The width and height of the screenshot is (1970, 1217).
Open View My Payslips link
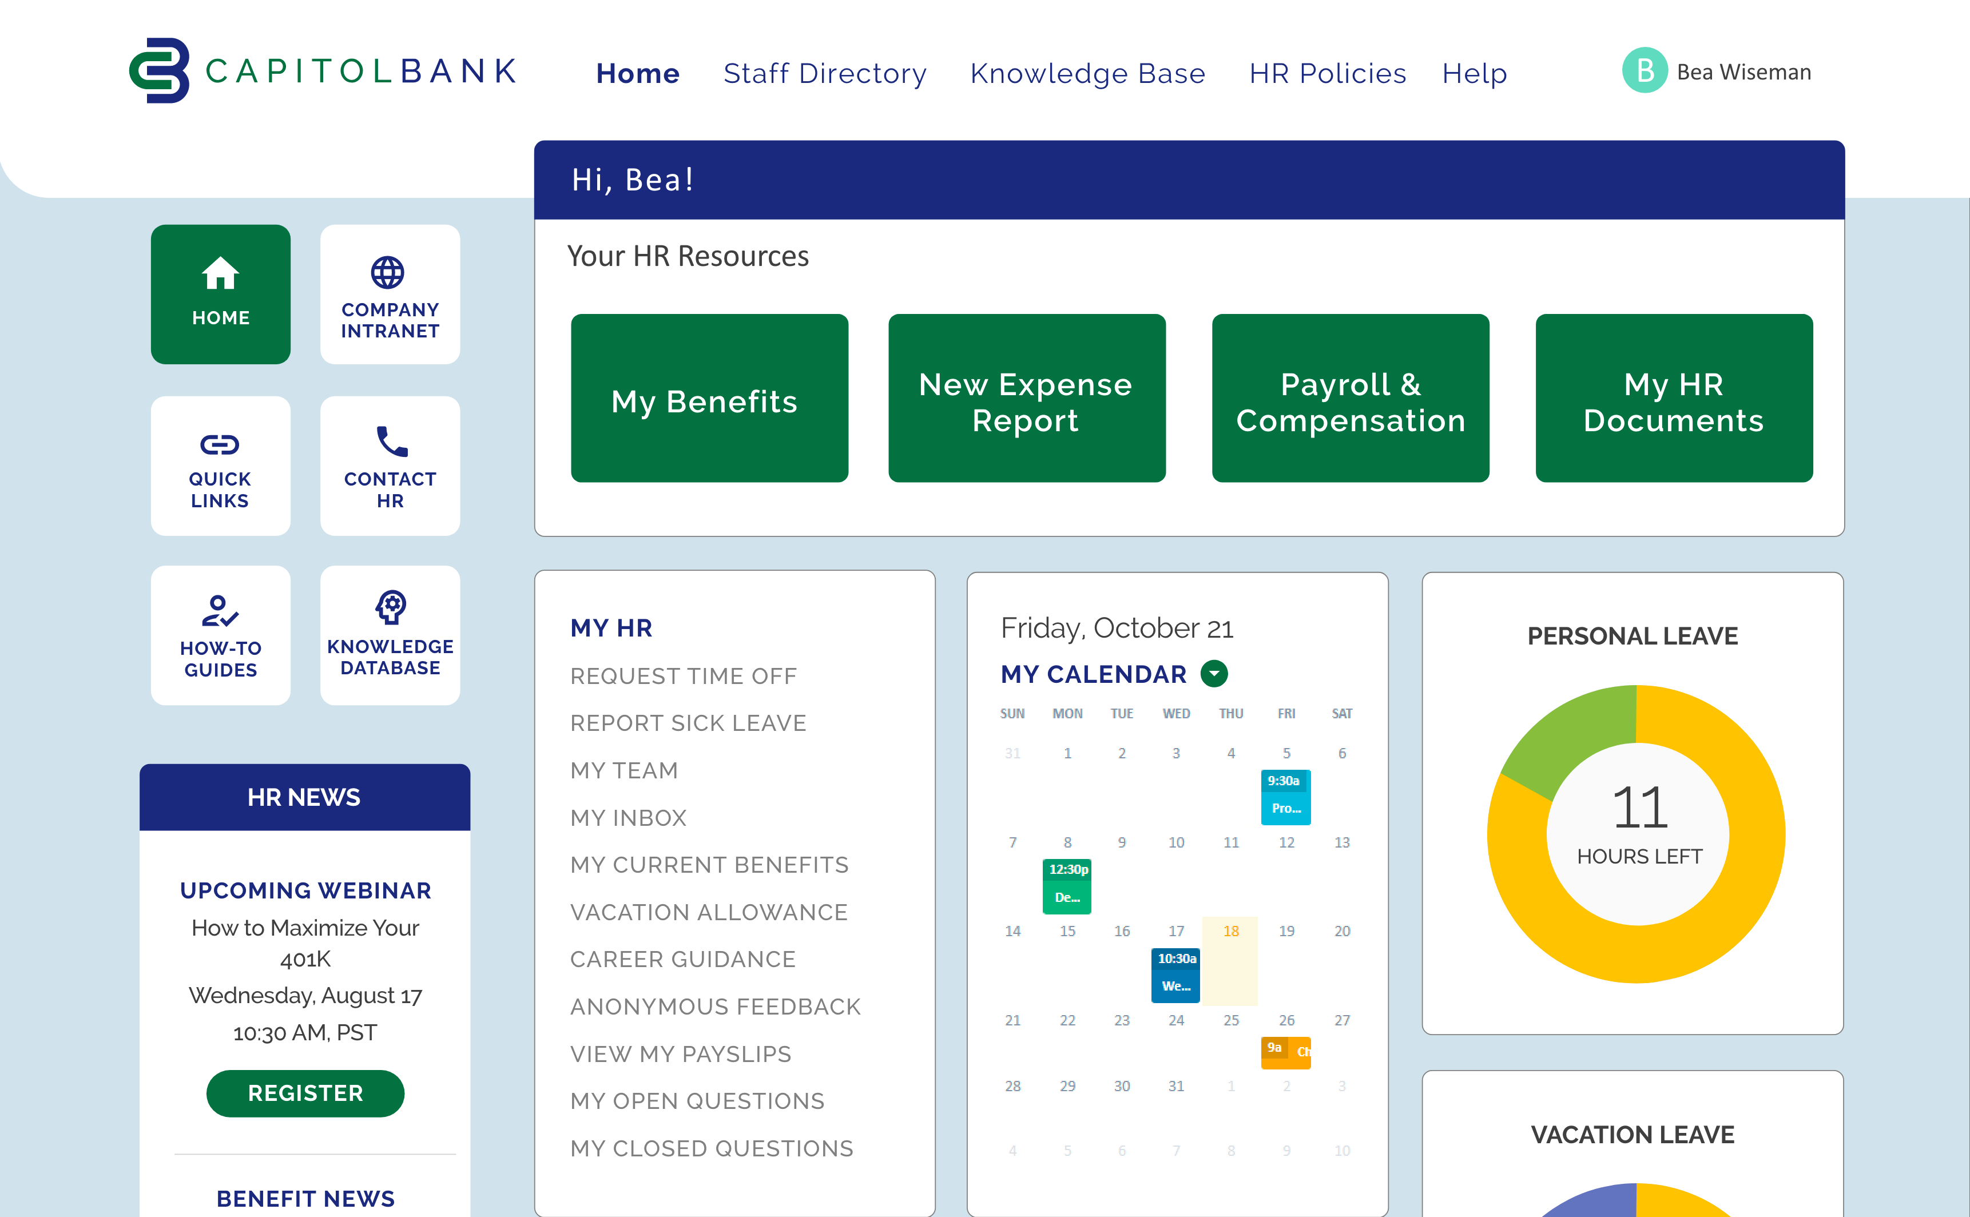(680, 1053)
